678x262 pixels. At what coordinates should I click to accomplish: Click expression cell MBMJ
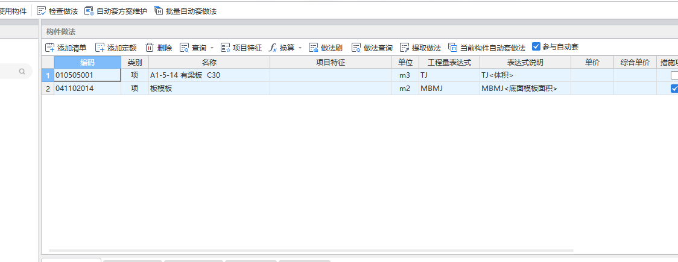pyautogui.click(x=449, y=89)
